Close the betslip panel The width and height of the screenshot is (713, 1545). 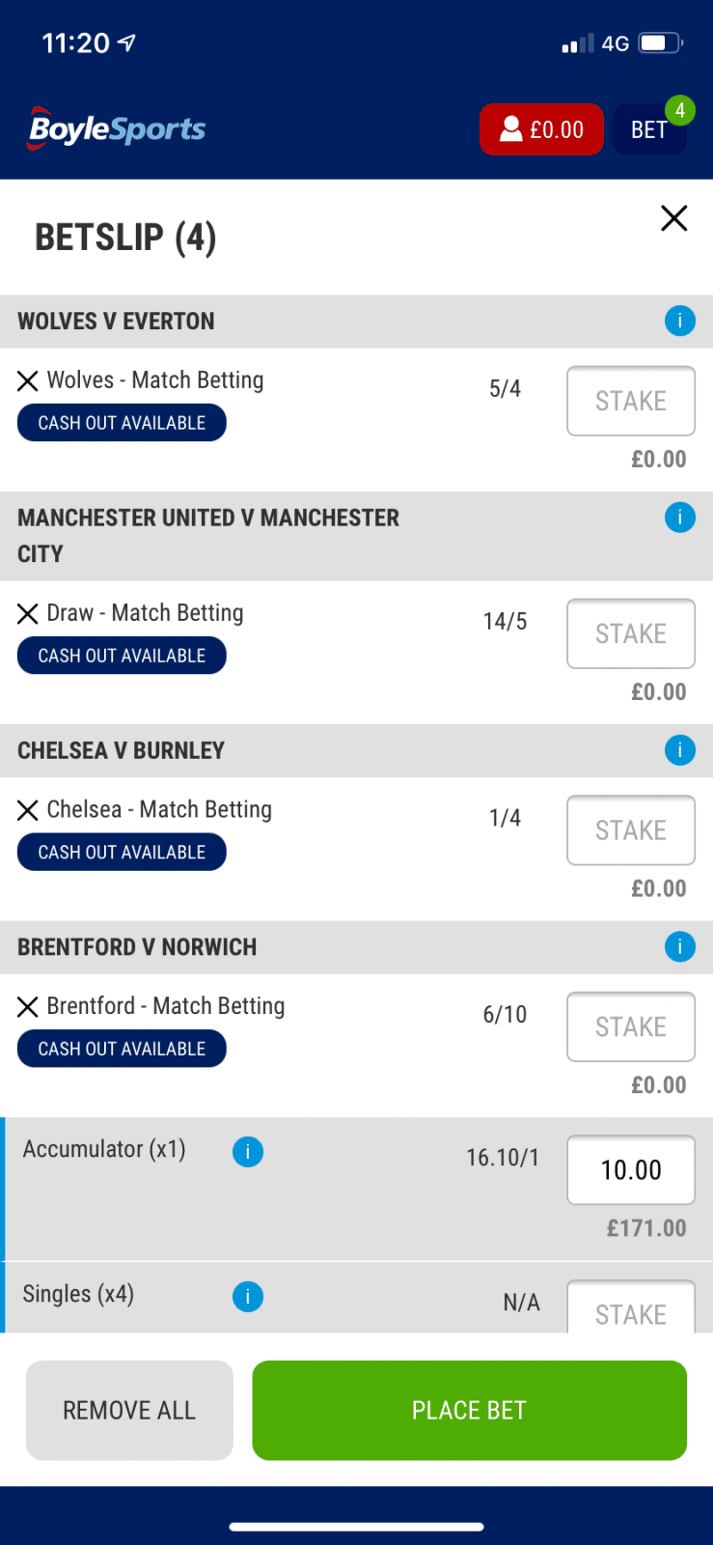673,218
